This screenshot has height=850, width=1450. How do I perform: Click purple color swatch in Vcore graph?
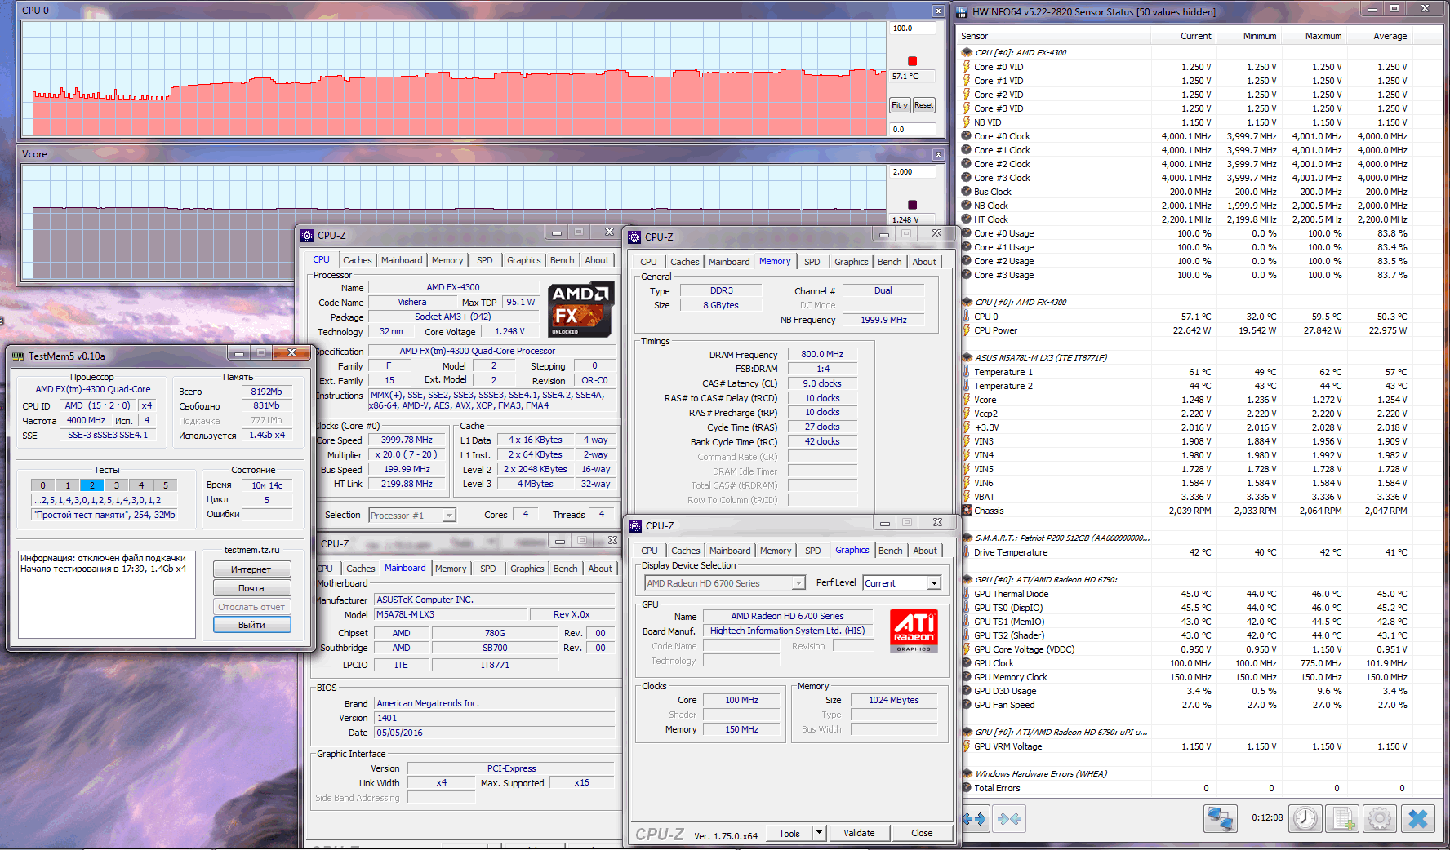[x=913, y=205]
